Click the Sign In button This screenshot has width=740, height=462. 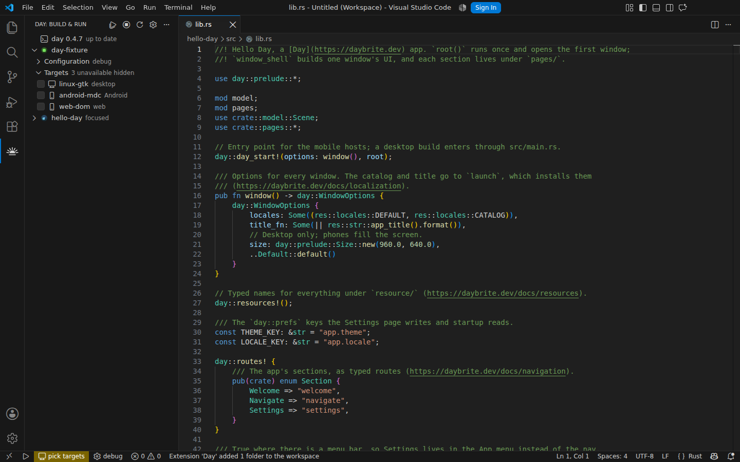click(486, 8)
